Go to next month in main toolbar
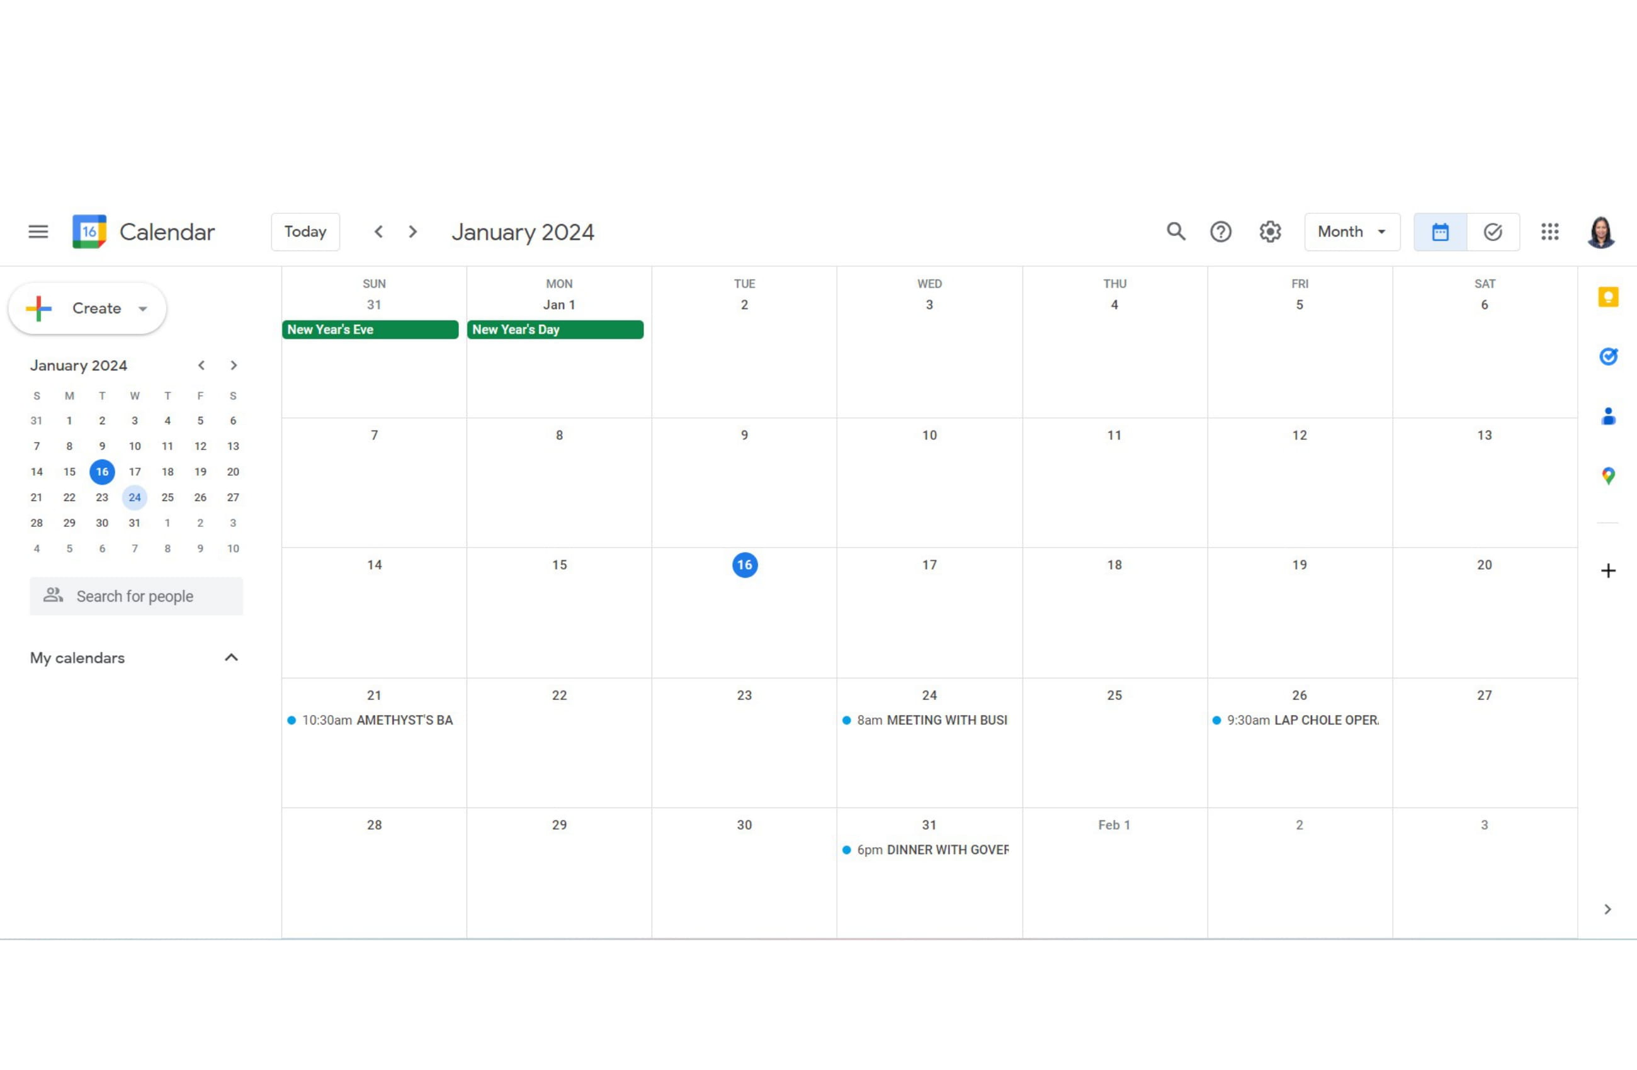 click(x=412, y=232)
